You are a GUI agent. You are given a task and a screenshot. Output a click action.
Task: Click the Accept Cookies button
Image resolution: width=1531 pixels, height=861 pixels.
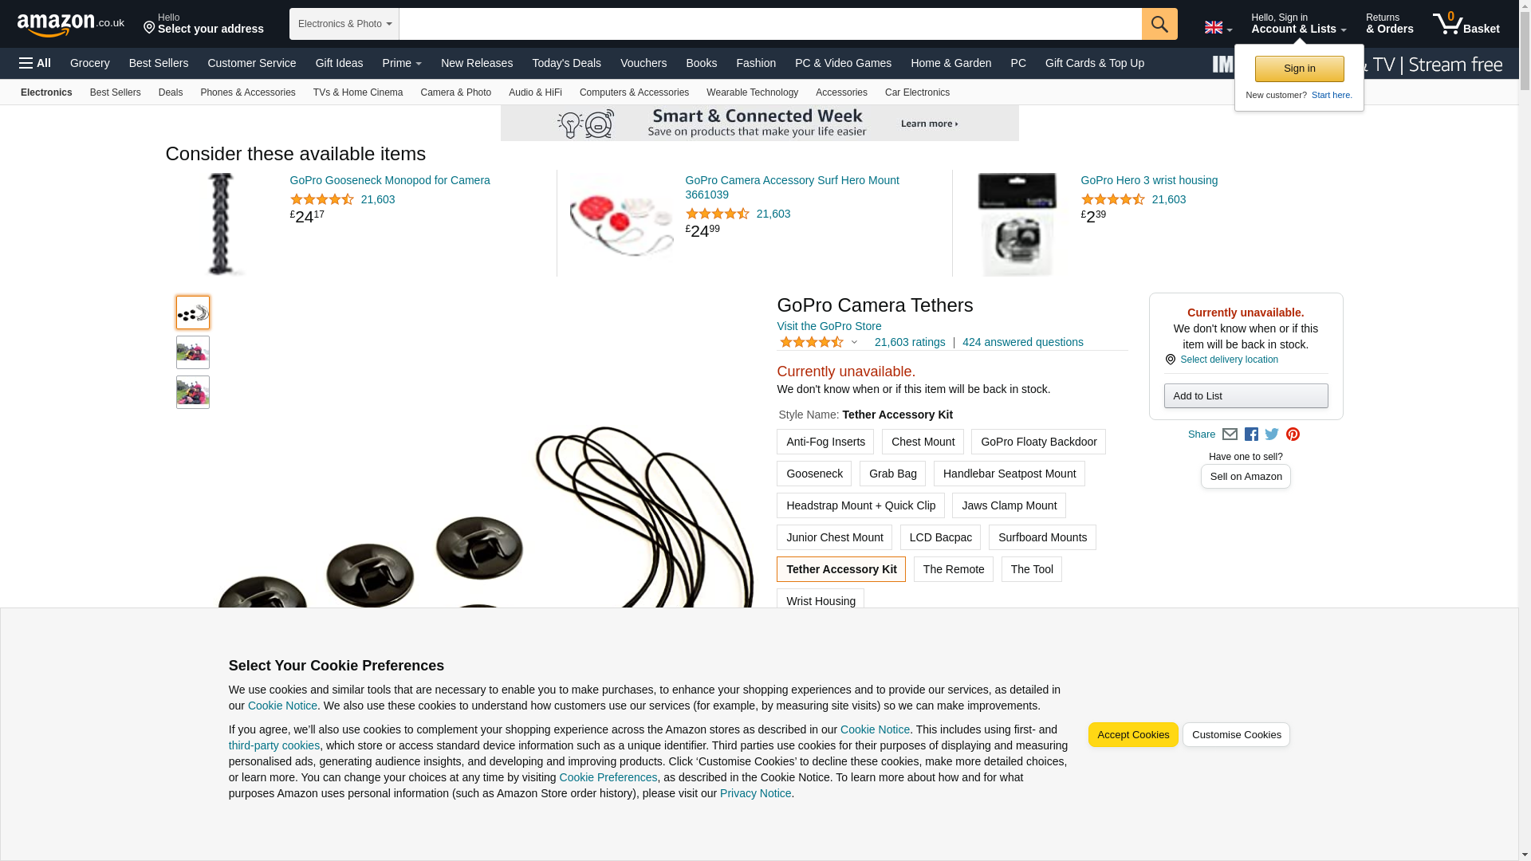[1133, 735]
